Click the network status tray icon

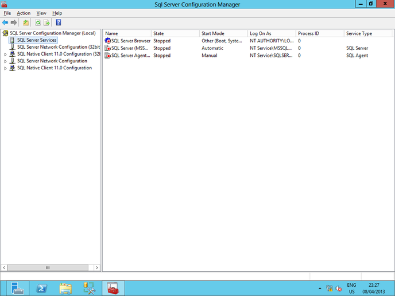coord(330,288)
